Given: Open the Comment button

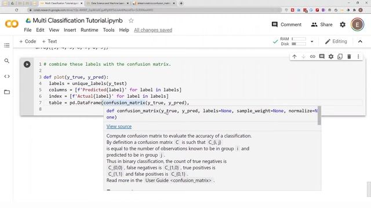Looking at the screenshot, I should 286,24.
